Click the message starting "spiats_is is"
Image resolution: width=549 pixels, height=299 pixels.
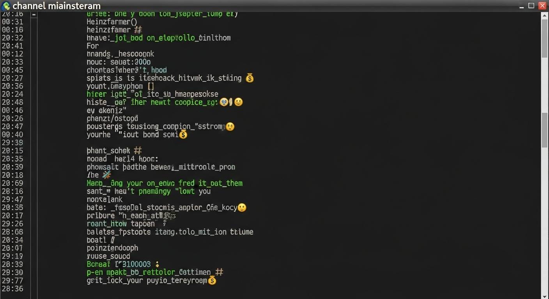pyautogui.click(x=164, y=78)
